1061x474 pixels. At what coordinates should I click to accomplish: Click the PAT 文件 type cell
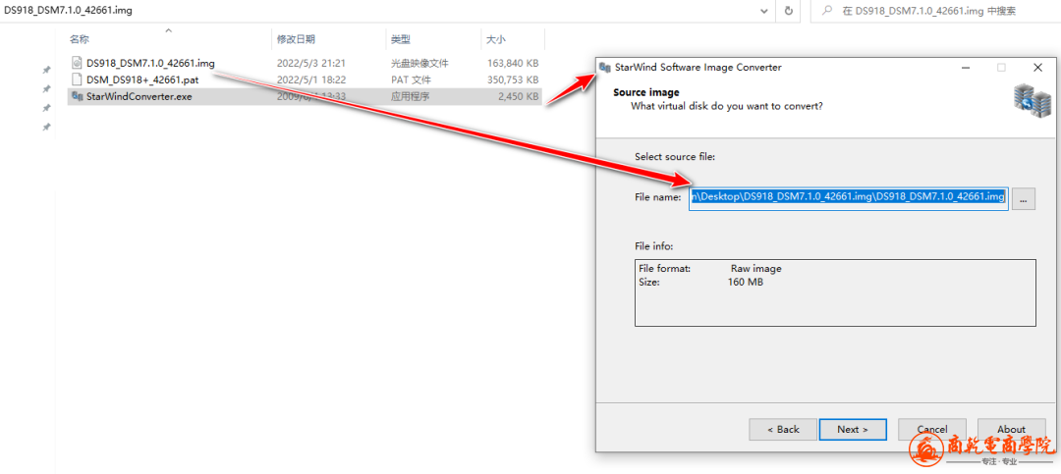pyautogui.click(x=412, y=79)
